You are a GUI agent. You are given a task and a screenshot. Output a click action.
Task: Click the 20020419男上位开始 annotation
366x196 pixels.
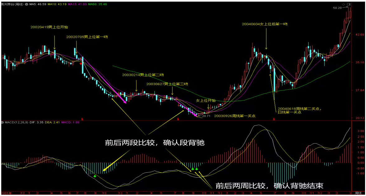click(49, 27)
